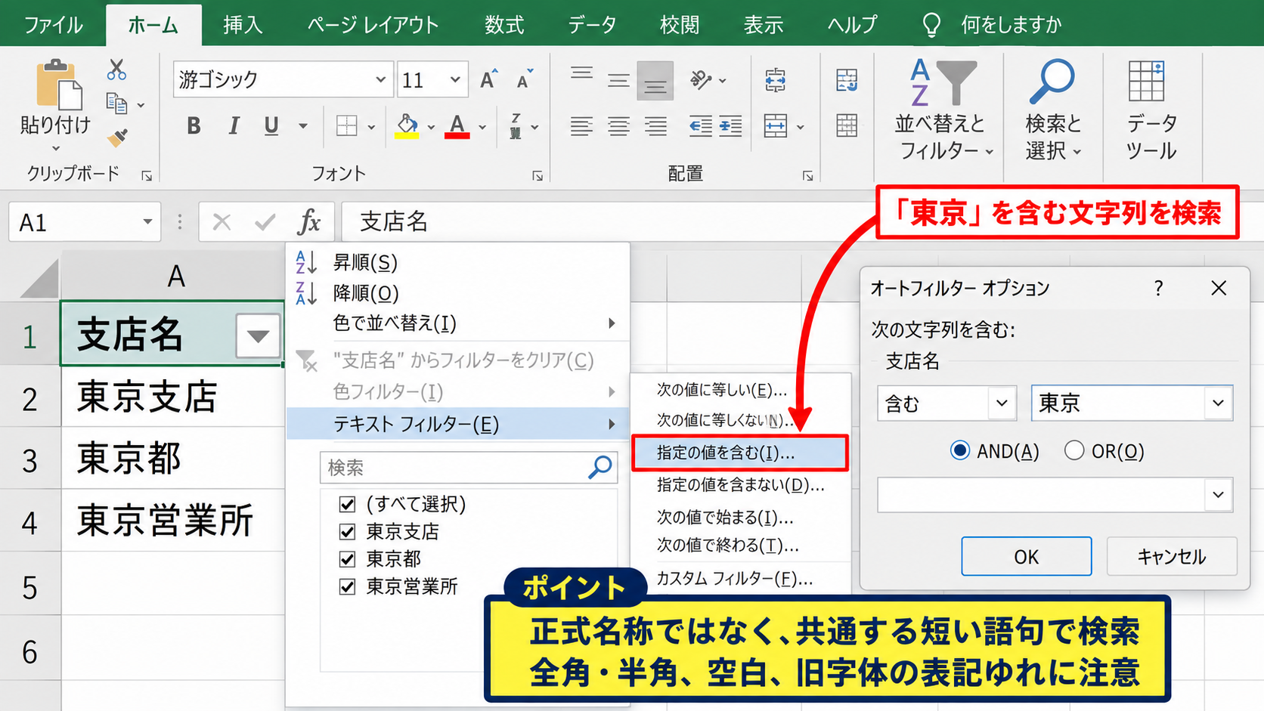
Task: Select cell A2 containing 東京支店
Action: 172,397
